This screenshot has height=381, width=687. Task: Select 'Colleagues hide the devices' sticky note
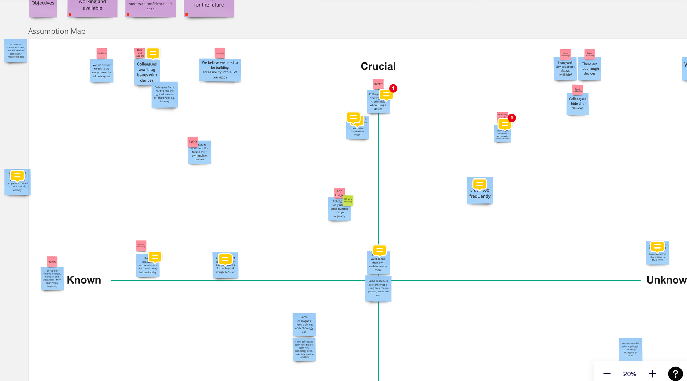[577, 104]
